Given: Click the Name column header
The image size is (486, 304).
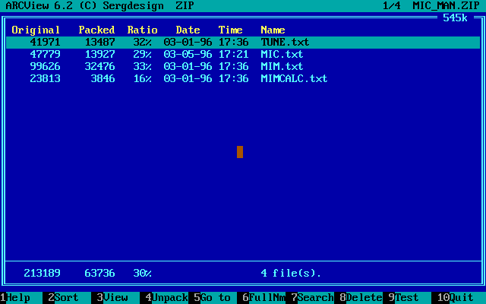Looking at the screenshot, I should pyautogui.click(x=273, y=30).
